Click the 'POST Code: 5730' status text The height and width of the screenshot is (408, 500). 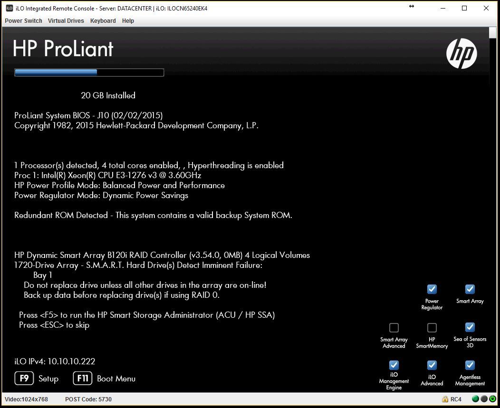[88, 399]
